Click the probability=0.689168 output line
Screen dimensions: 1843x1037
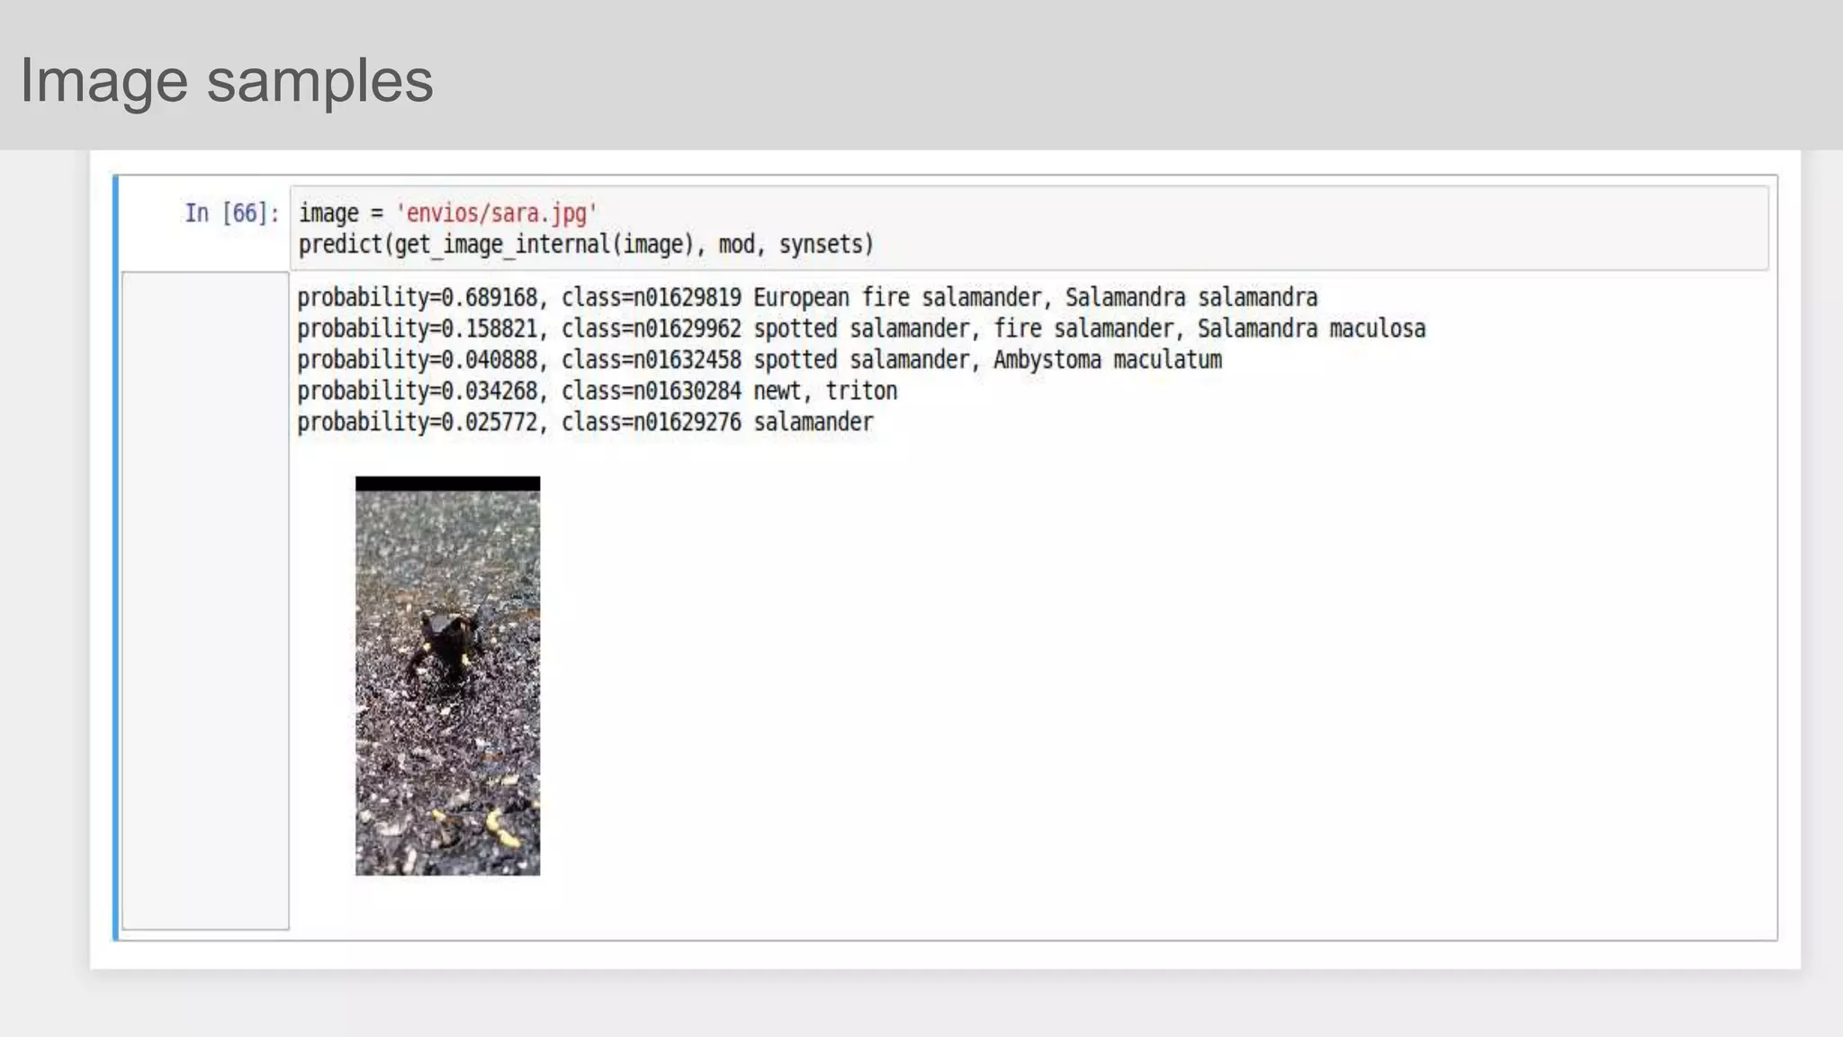pyautogui.click(x=418, y=298)
